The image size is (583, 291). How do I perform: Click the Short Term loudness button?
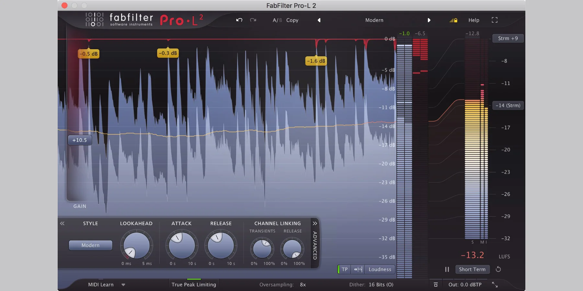[x=472, y=269]
